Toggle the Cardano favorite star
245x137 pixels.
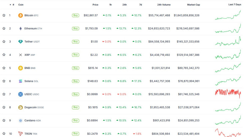pyautogui.click(x=4, y=120)
